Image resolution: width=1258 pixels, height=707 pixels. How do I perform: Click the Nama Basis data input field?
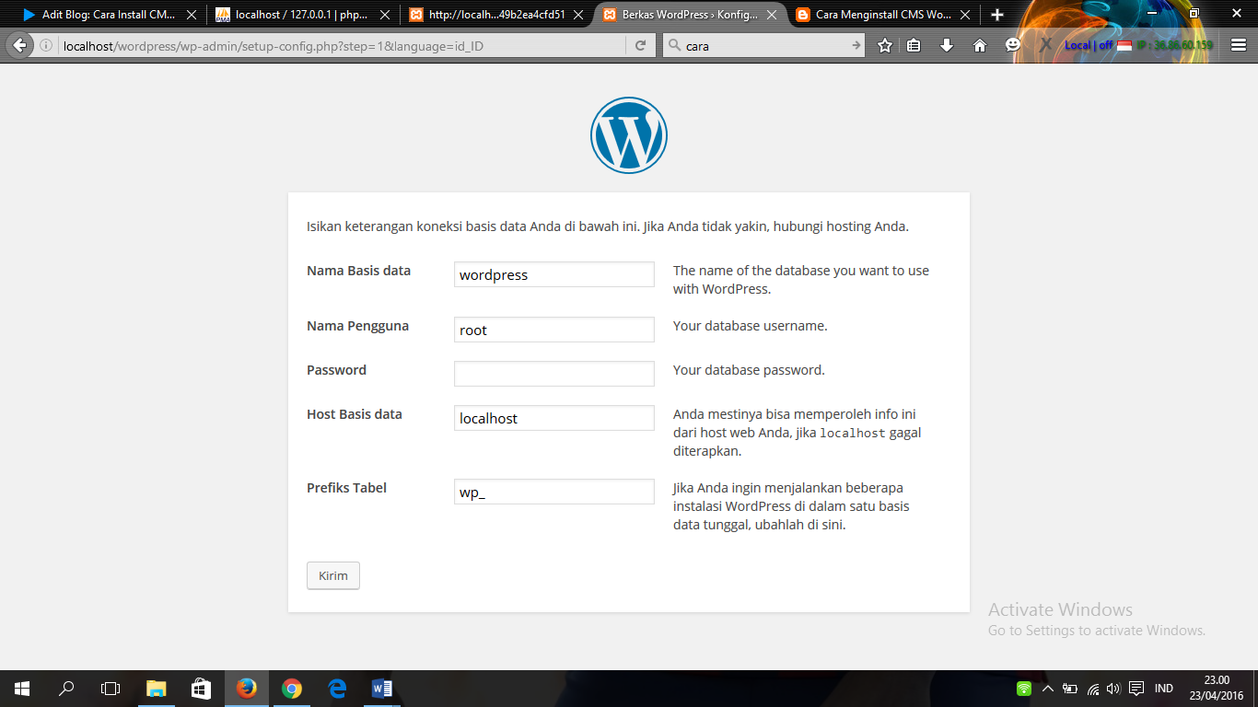[554, 274]
